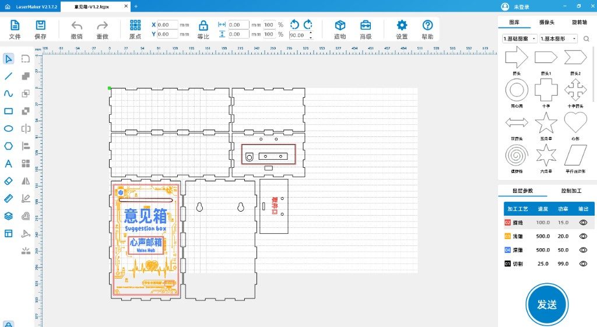Toggle visibility of 浅雕 layer
The image size is (597, 327).
point(583,236)
